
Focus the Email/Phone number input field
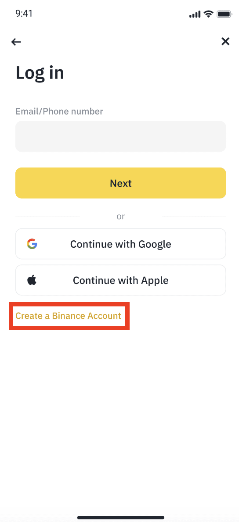pyautogui.click(x=121, y=137)
